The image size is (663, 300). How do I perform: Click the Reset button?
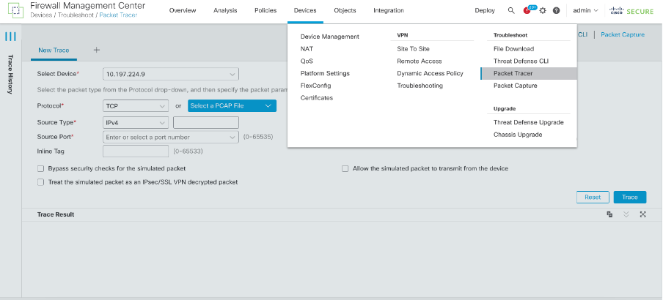tap(593, 197)
